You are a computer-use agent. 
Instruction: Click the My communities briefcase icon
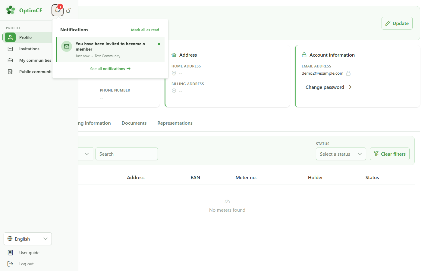point(10,60)
